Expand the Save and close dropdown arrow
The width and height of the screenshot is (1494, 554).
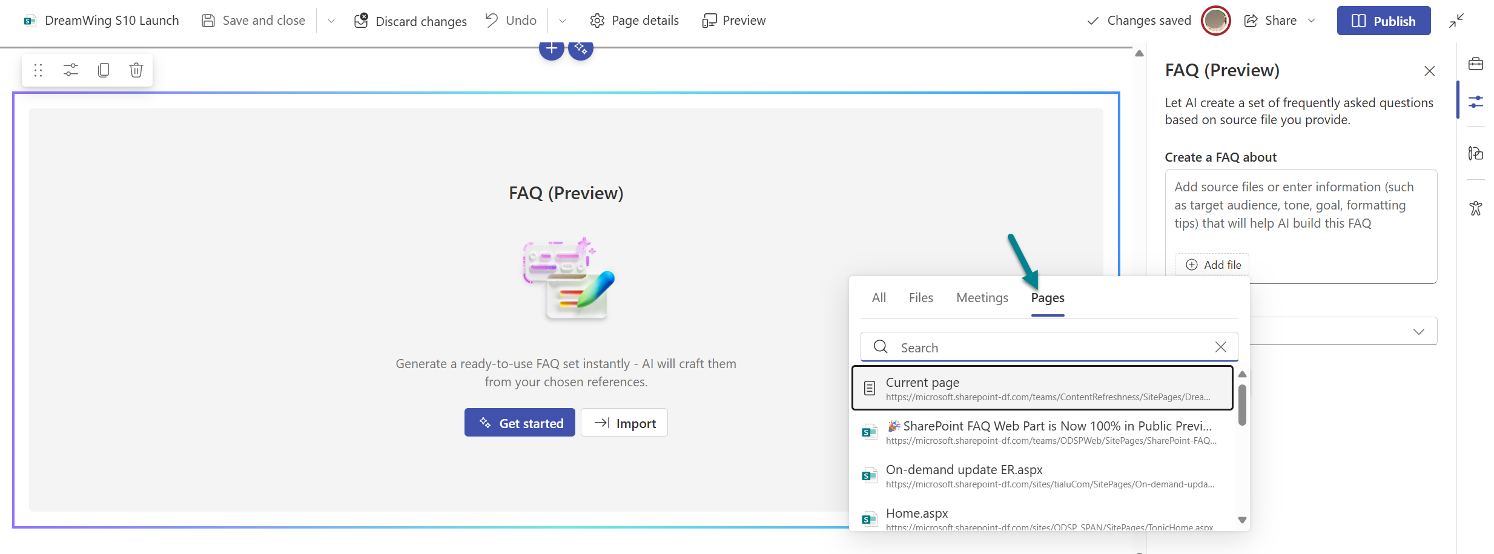(x=331, y=21)
